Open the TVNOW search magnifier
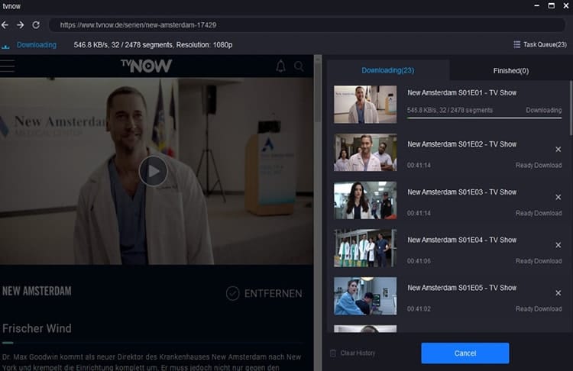This screenshot has height=371, width=573. click(x=299, y=66)
